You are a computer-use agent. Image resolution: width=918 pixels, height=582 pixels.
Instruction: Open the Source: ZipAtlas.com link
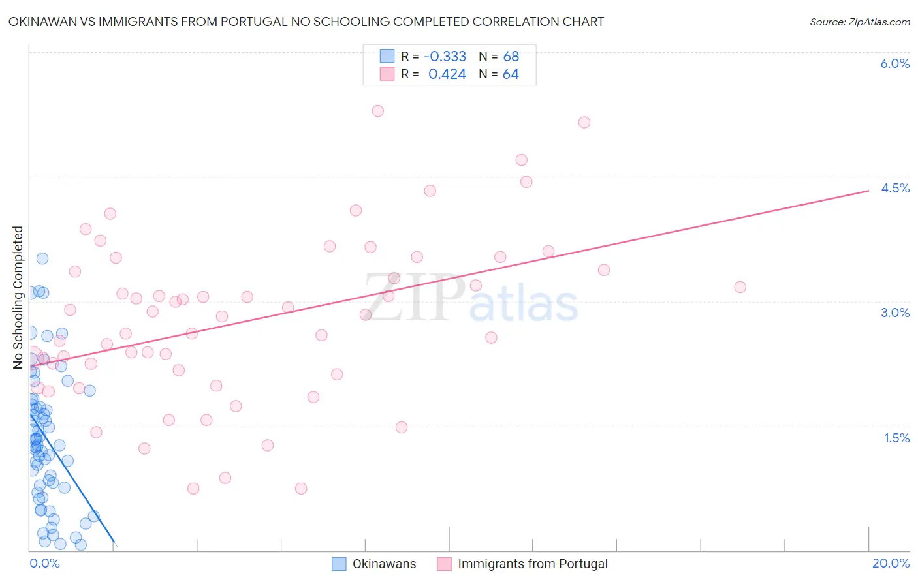coord(860,22)
